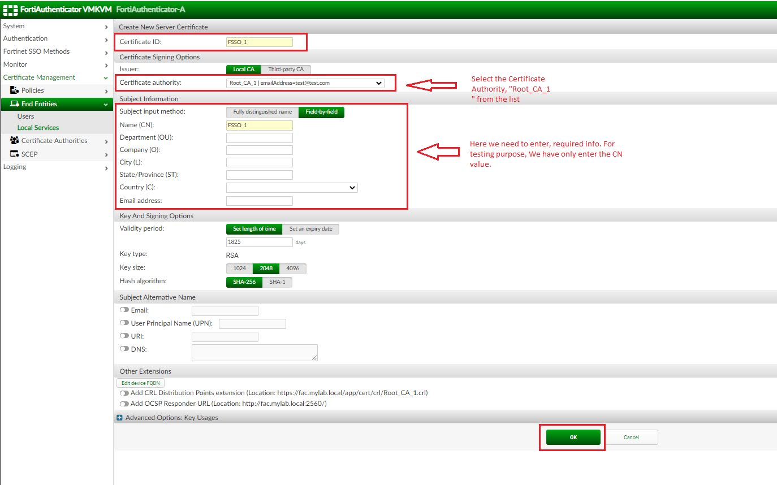Click the Company (O) field
This screenshot has height=485, width=777.
click(260, 150)
